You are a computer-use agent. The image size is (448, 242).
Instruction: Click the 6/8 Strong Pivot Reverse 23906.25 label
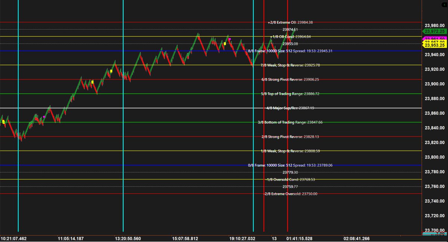coord(290,79)
